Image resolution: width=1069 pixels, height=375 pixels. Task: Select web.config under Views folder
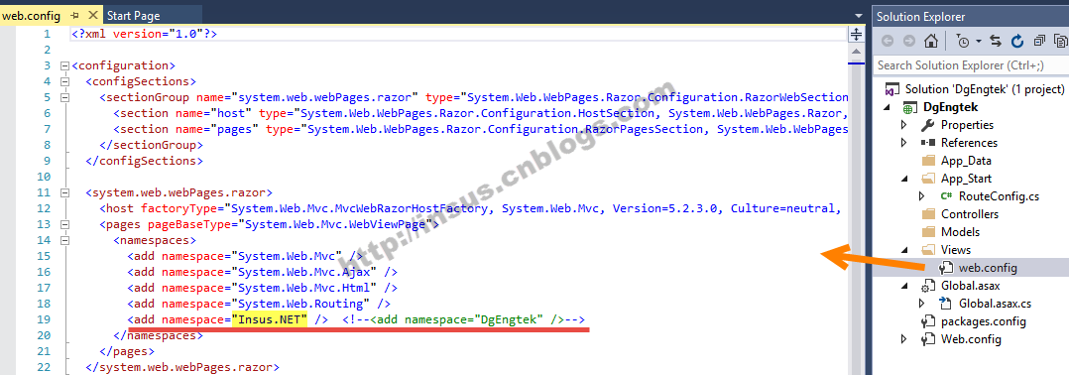[x=988, y=268]
